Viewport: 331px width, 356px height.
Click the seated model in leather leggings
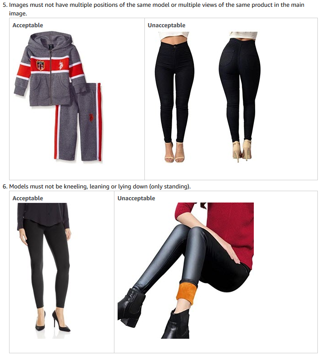(186, 271)
